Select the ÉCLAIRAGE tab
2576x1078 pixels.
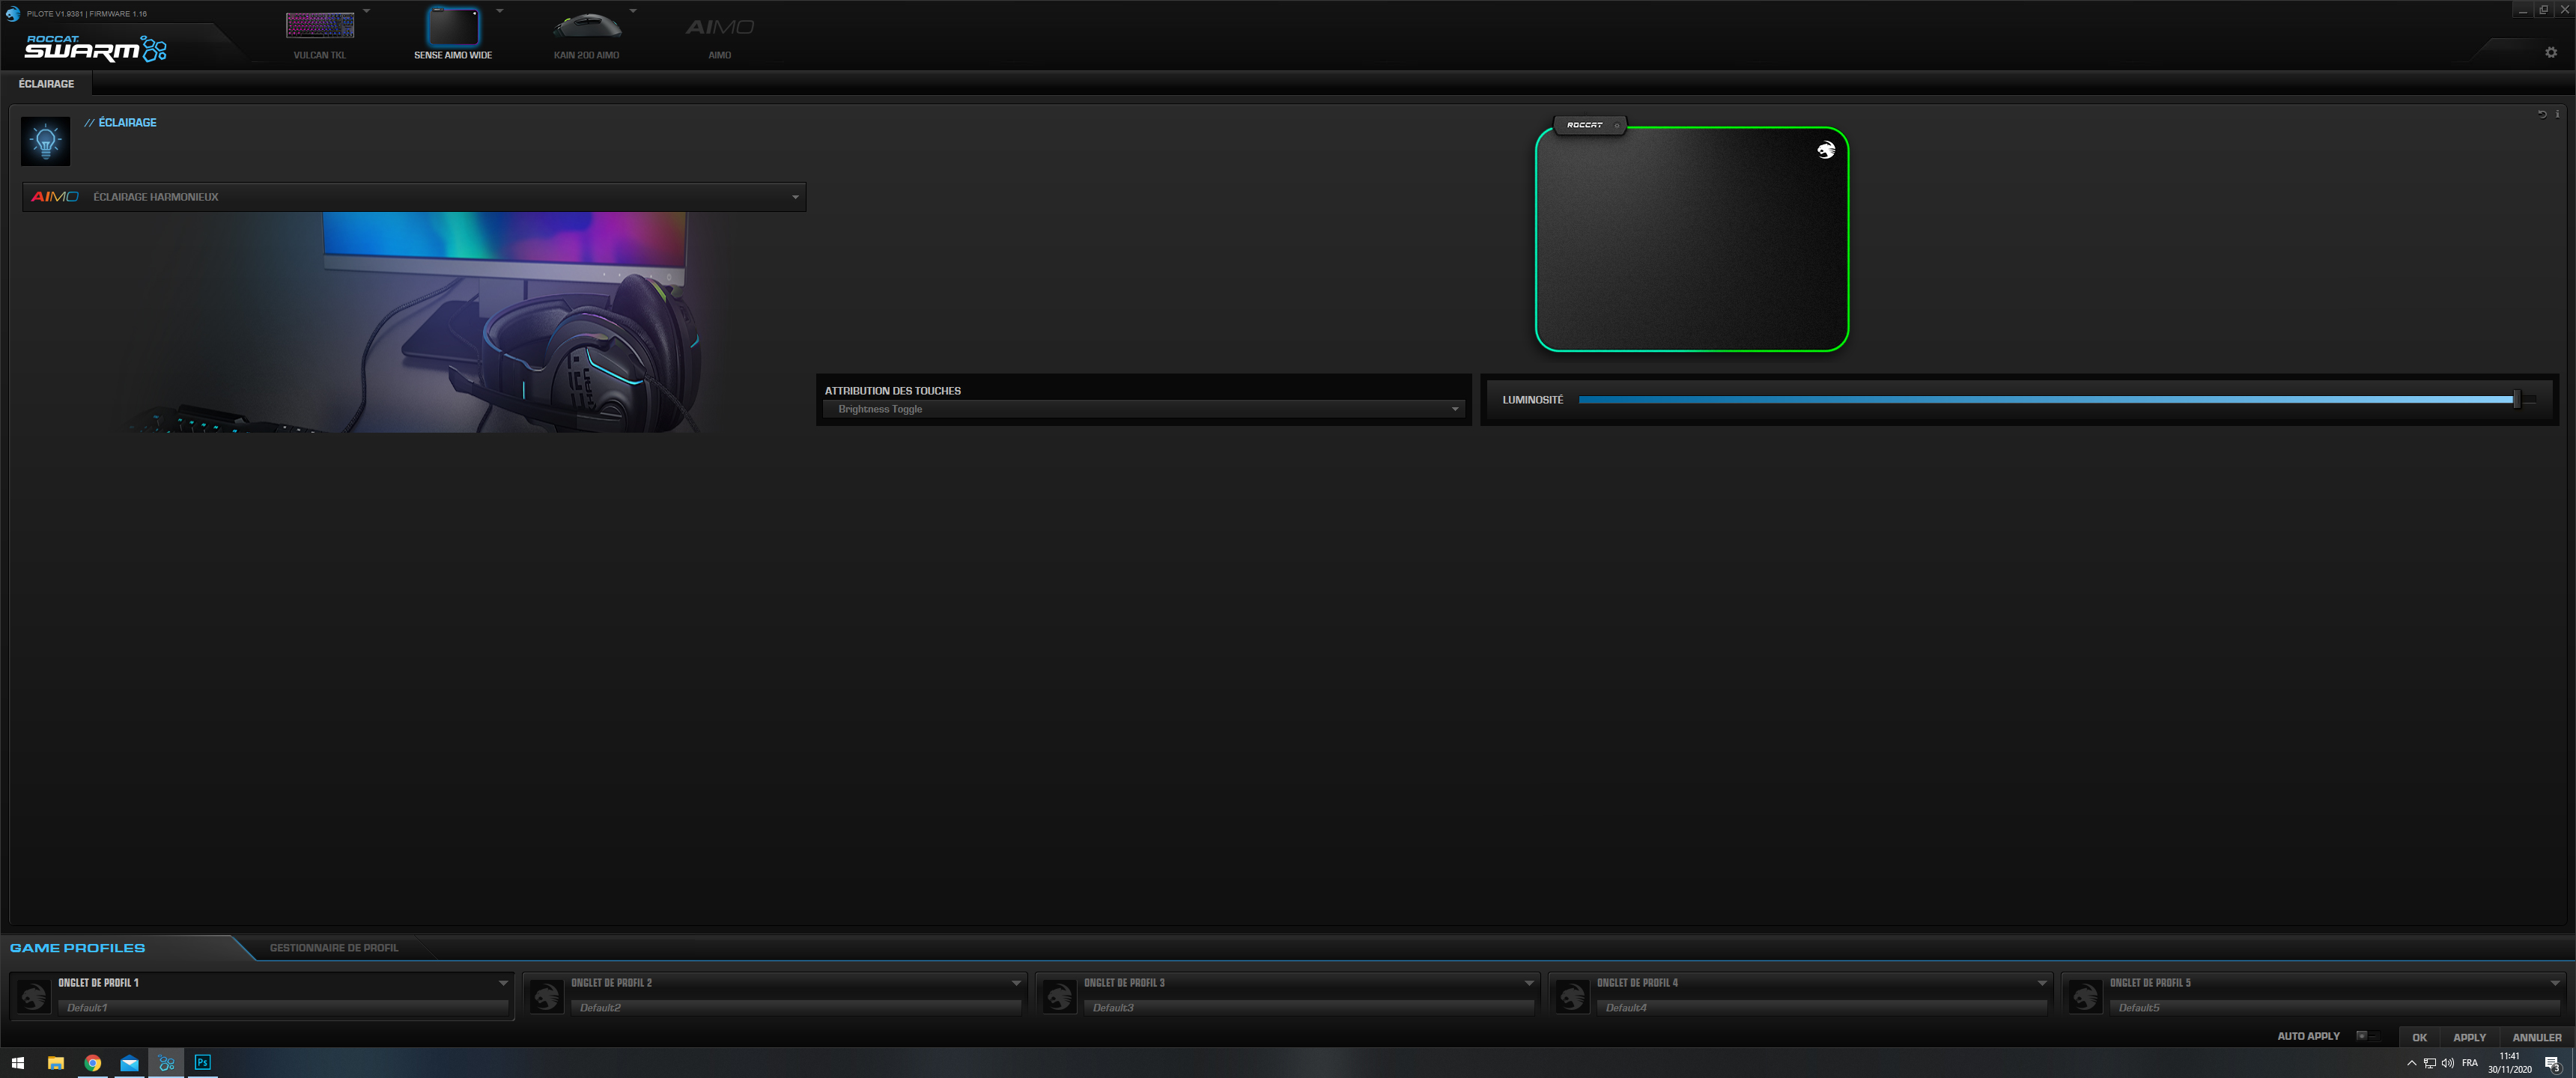pos(46,84)
